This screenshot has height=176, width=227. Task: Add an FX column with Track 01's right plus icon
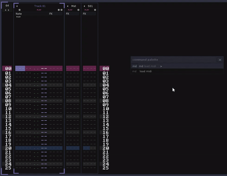pyautogui.click(x=62, y=10)
